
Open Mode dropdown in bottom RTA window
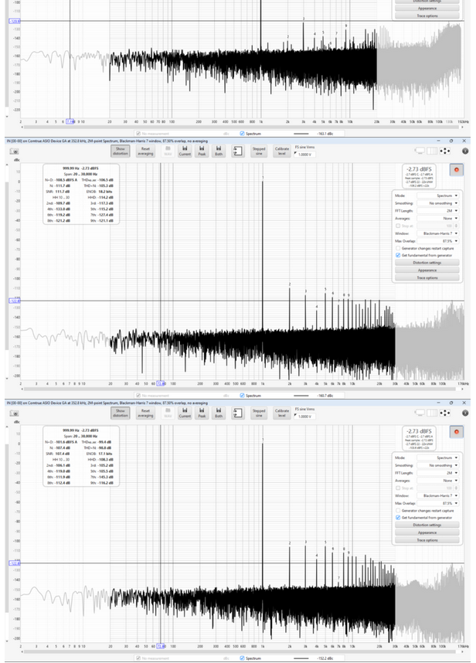[438, 458]
